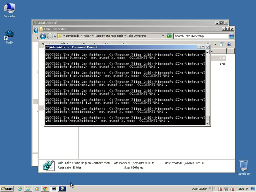The height and width of the screenshot is (192, 256).
Task: Open the muted volume tray icon
Action: [x=232, y=189]
